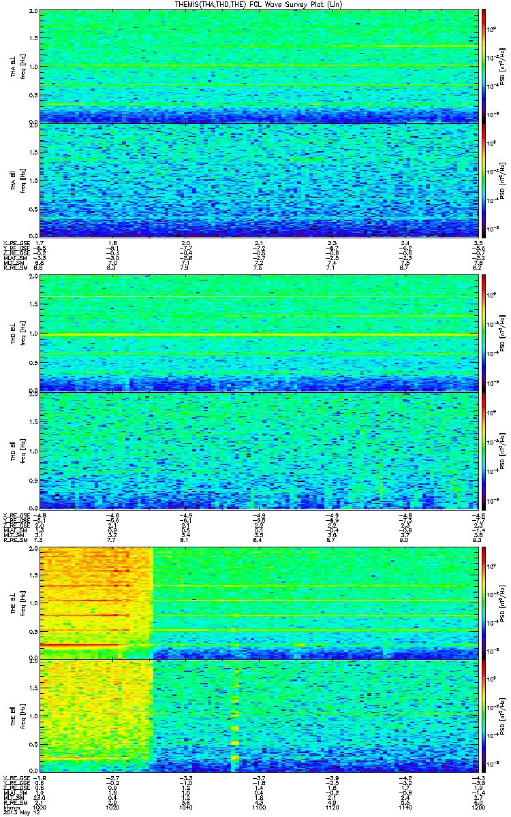Click the 'hhmm' time axis label
This screenshot has width=511, height=817.
click(10, 808)
